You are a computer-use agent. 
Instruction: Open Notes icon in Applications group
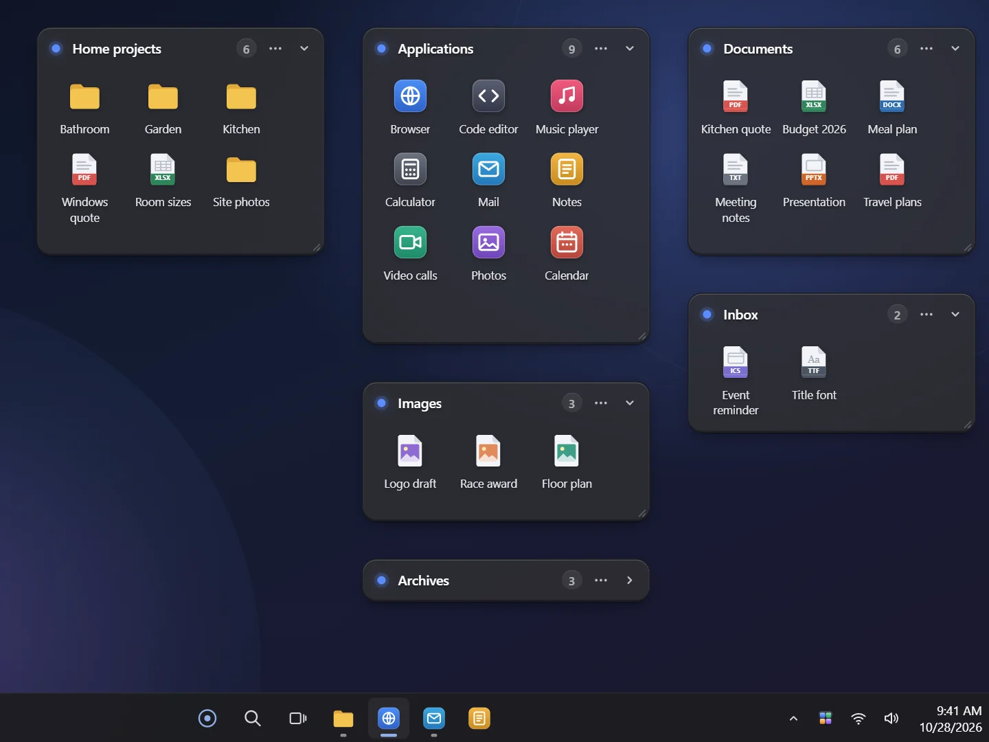point(567,169)
